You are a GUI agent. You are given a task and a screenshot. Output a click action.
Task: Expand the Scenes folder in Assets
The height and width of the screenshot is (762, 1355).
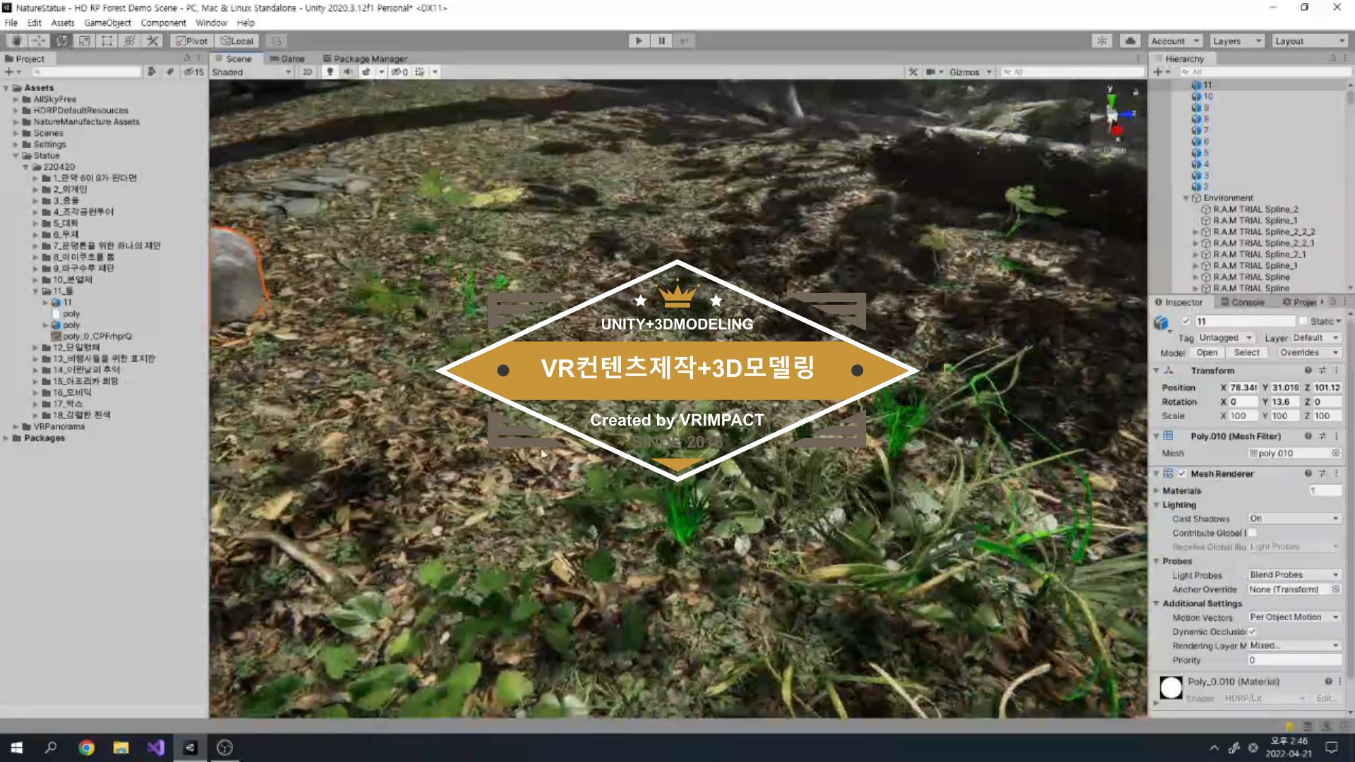pos(16,133)
